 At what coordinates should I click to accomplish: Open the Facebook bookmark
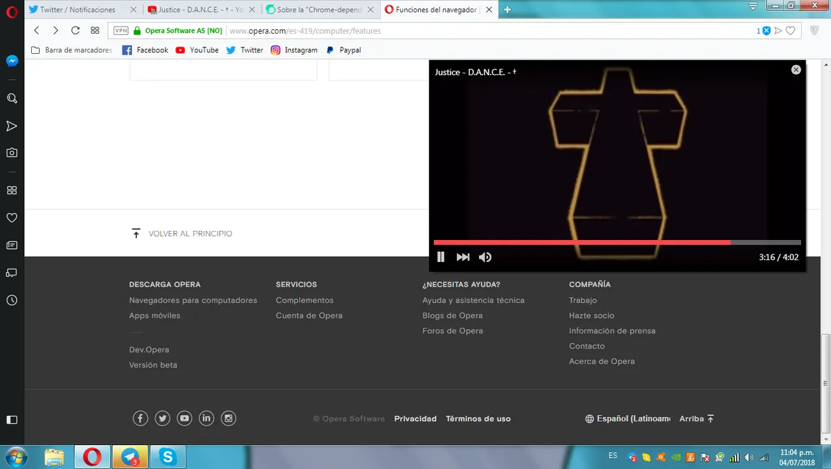145,50
